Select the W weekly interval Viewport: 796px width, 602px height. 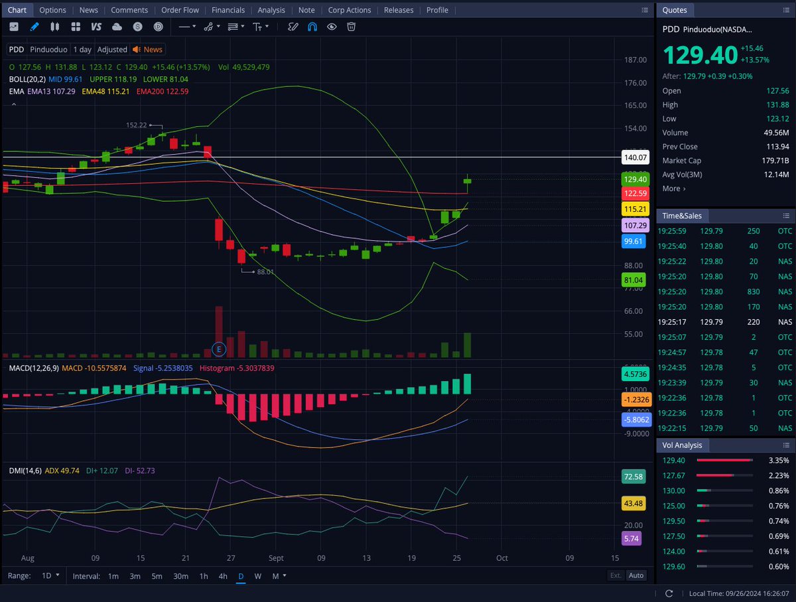pyautogui.click(x=257, y=576)
